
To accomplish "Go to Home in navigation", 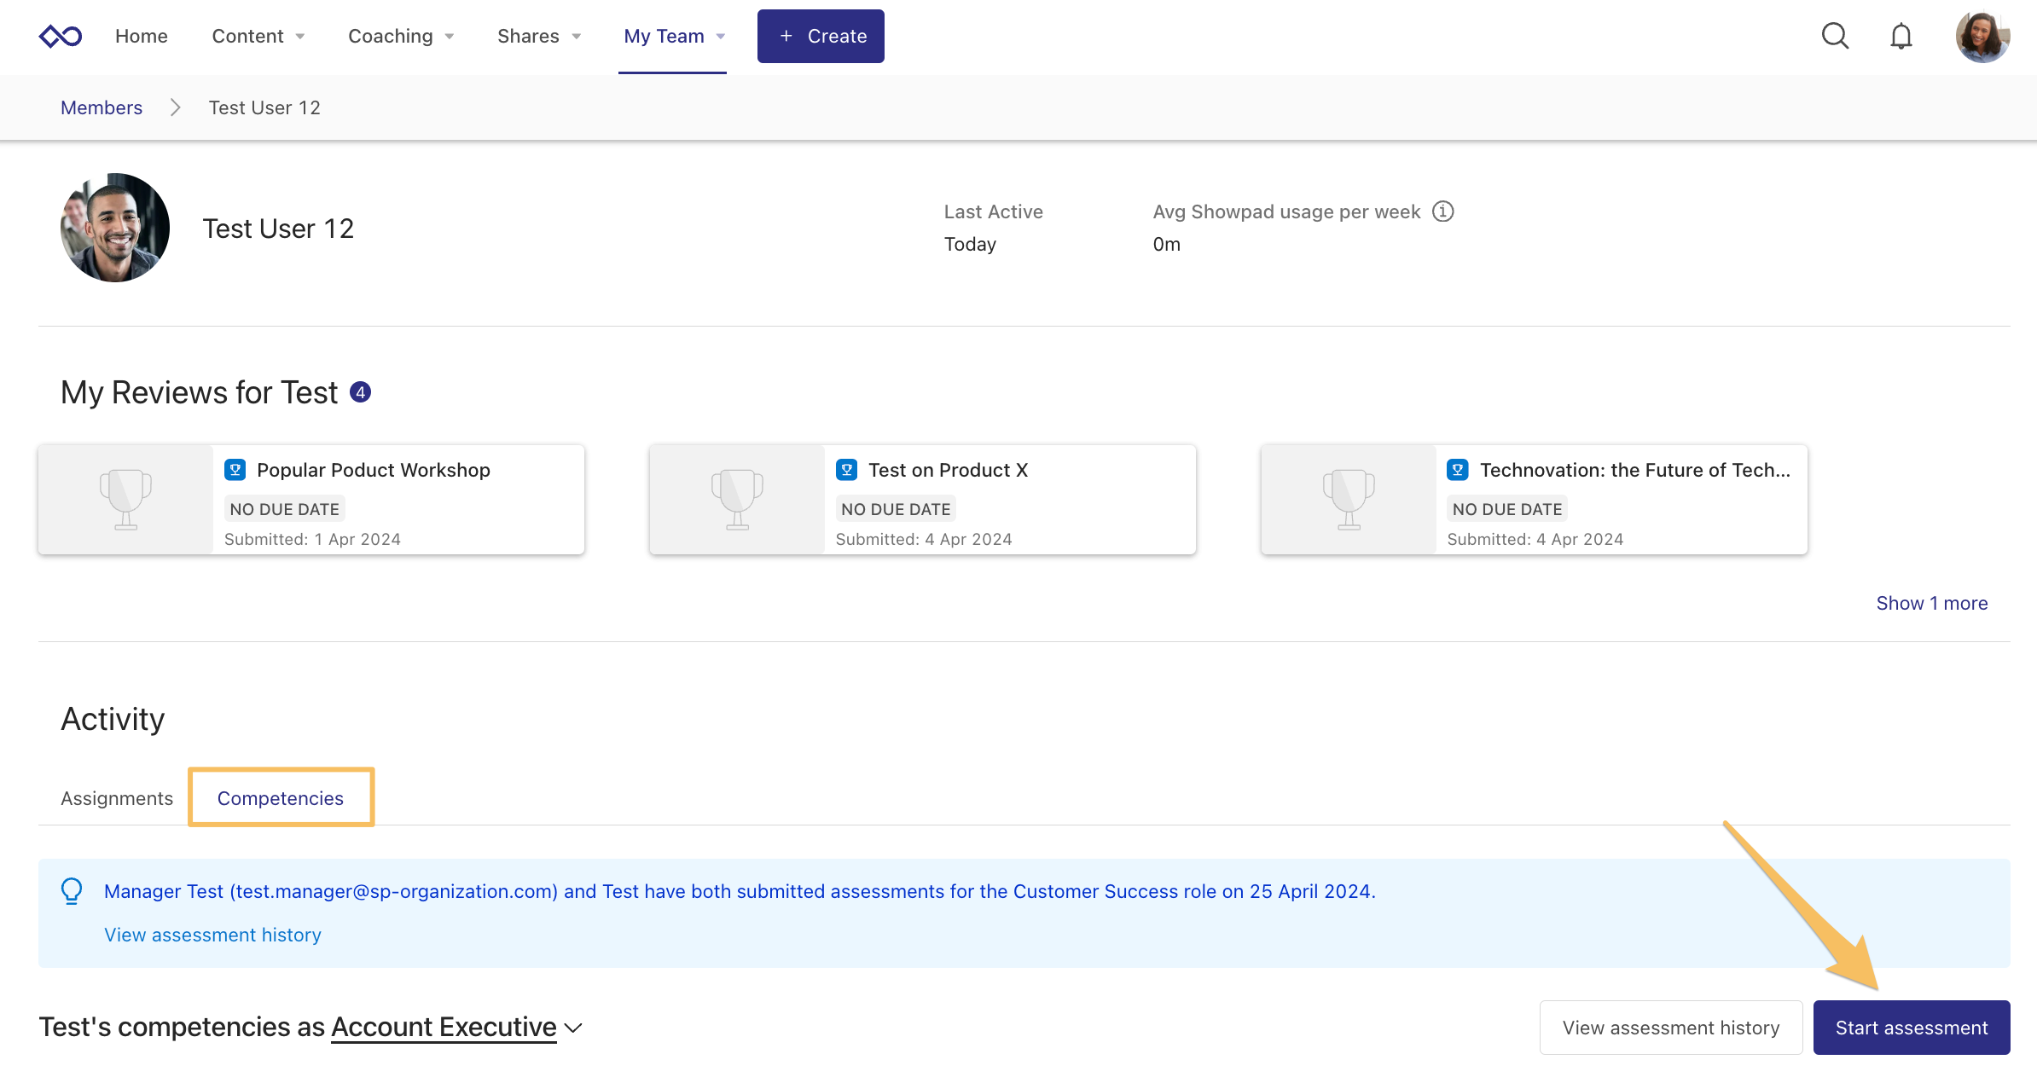I will [142, 36].
